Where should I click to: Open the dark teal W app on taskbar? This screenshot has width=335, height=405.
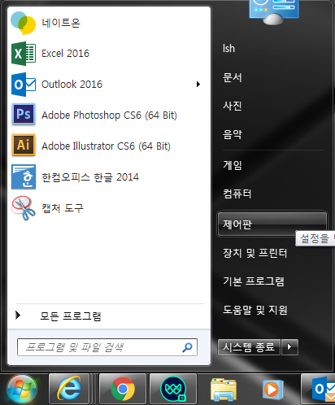click(173, 389)
